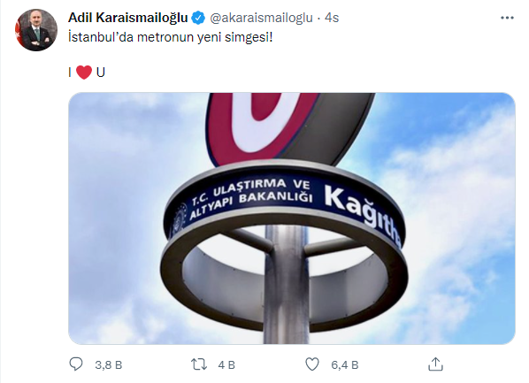Click the 4s tweet timestamp
529x383 pixels.
(332, 18)
